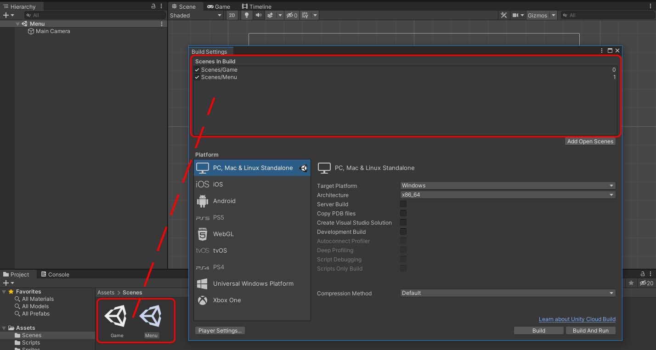Select All Materials saved search

click(34, 299)
